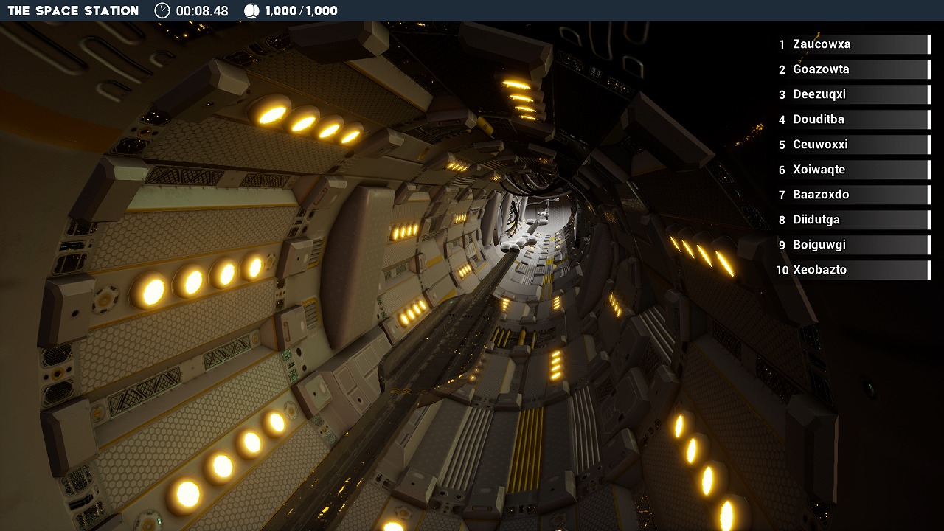Select leaderboard entry Xoiwaqte
This screenshot has height=531, width=944.
[853, 170]
